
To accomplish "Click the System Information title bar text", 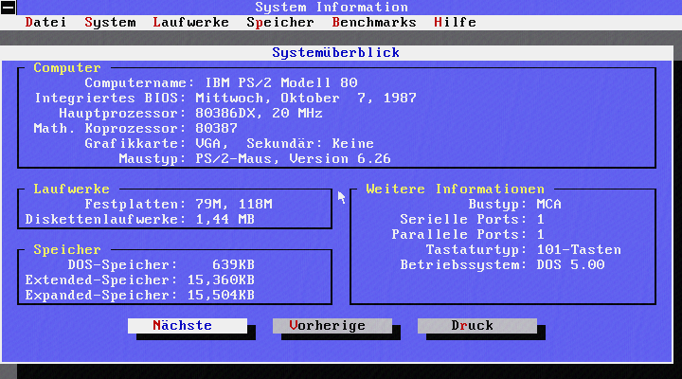I will (x=332, y=7).
